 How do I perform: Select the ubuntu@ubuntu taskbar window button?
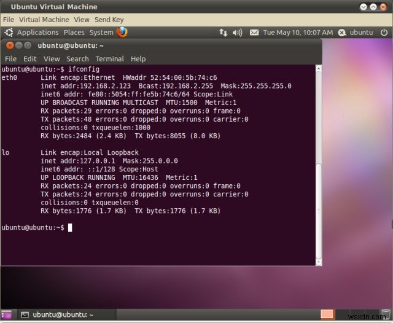[66, 315]
